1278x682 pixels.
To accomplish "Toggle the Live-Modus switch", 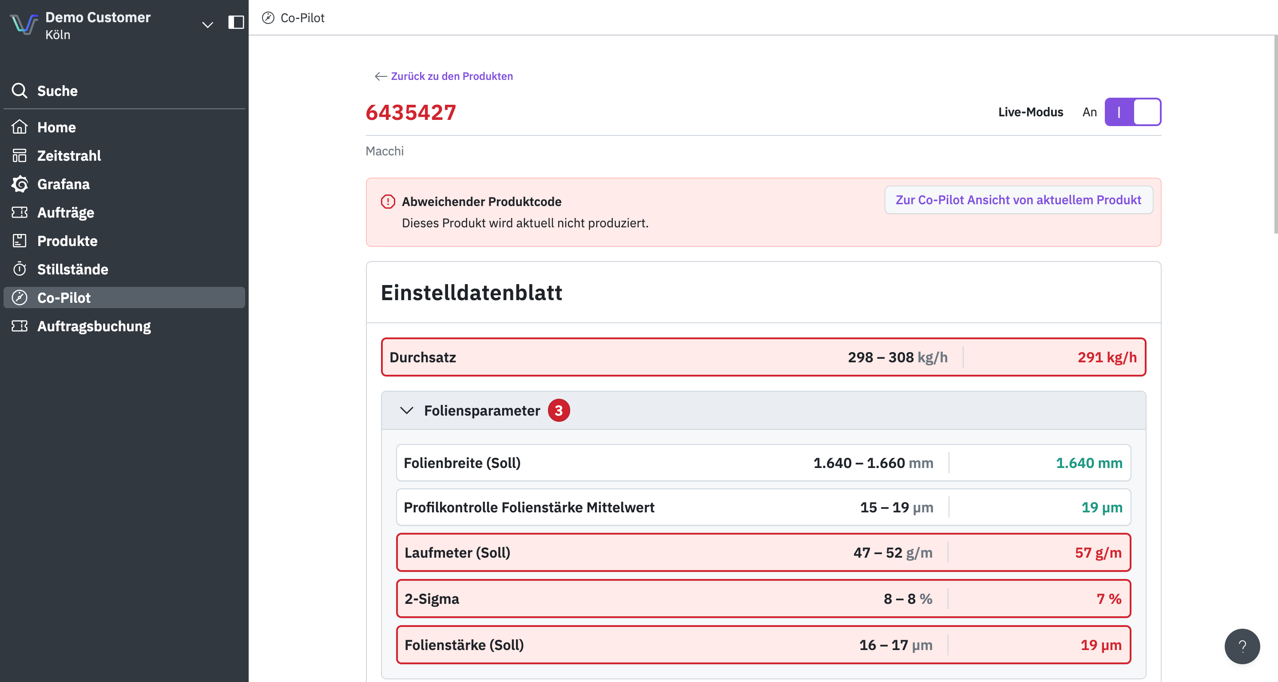I will coord(1133,112).
